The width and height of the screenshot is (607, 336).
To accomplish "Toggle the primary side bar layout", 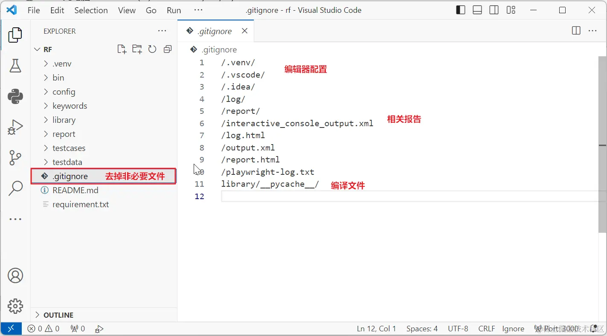I will (461, 10).
